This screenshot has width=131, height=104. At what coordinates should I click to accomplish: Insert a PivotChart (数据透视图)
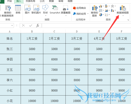click(x=123, y=9)
